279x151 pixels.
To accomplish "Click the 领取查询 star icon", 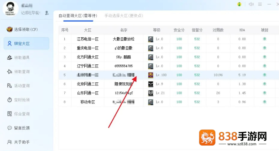I will [9, 72].
